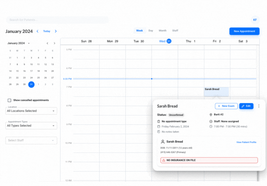
Task: Click the Sun 28 column header
Action: point(86,41)
